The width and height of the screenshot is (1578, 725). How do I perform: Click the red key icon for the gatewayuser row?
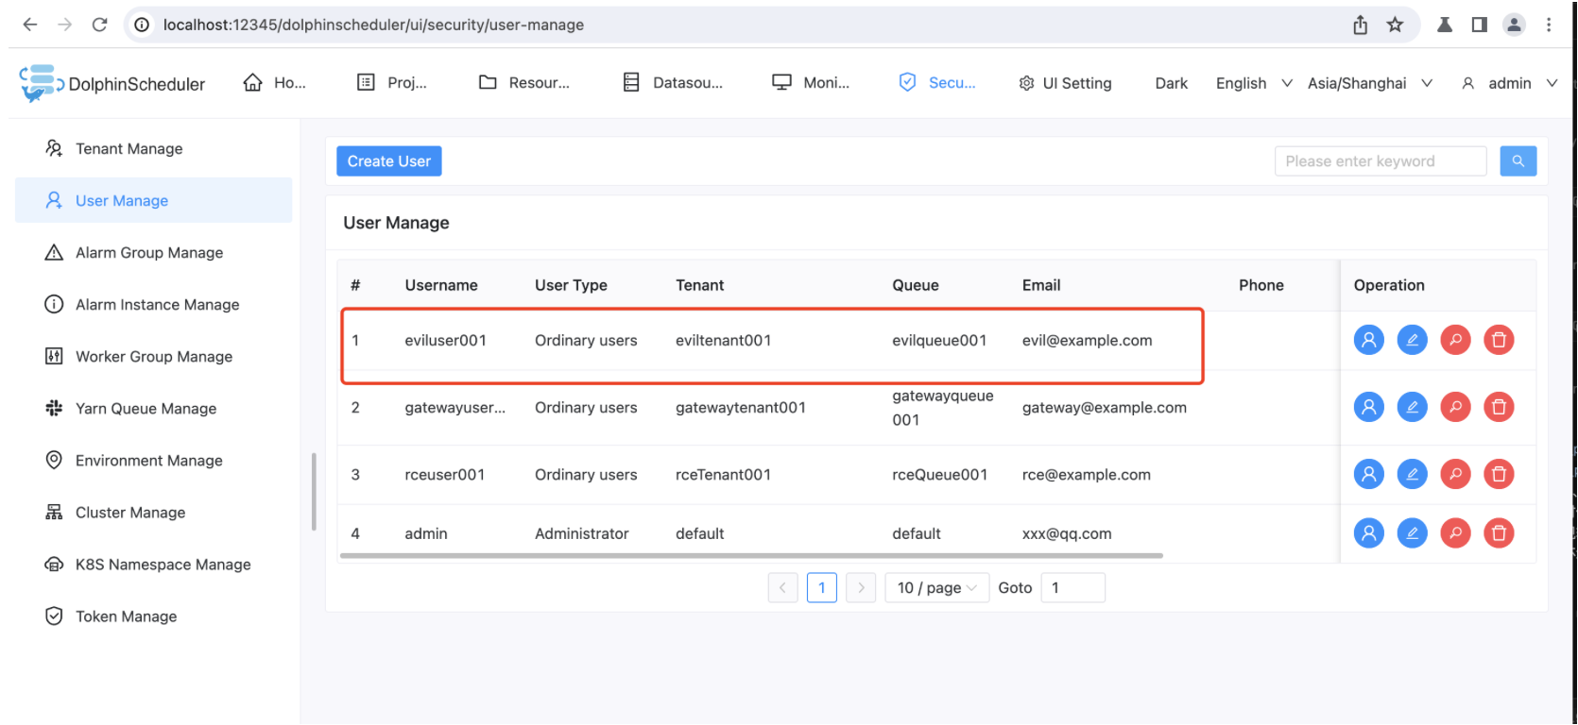(x=1455, y=407)
